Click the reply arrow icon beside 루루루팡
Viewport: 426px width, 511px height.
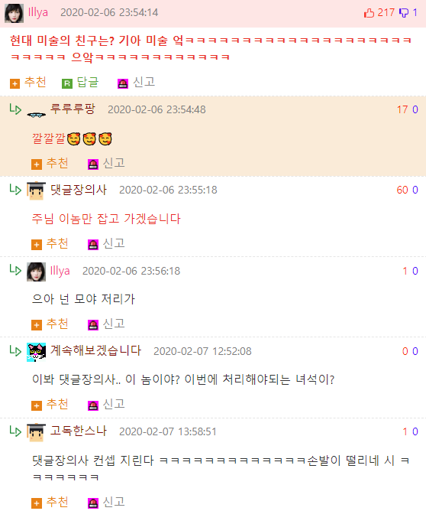point(15,109)
